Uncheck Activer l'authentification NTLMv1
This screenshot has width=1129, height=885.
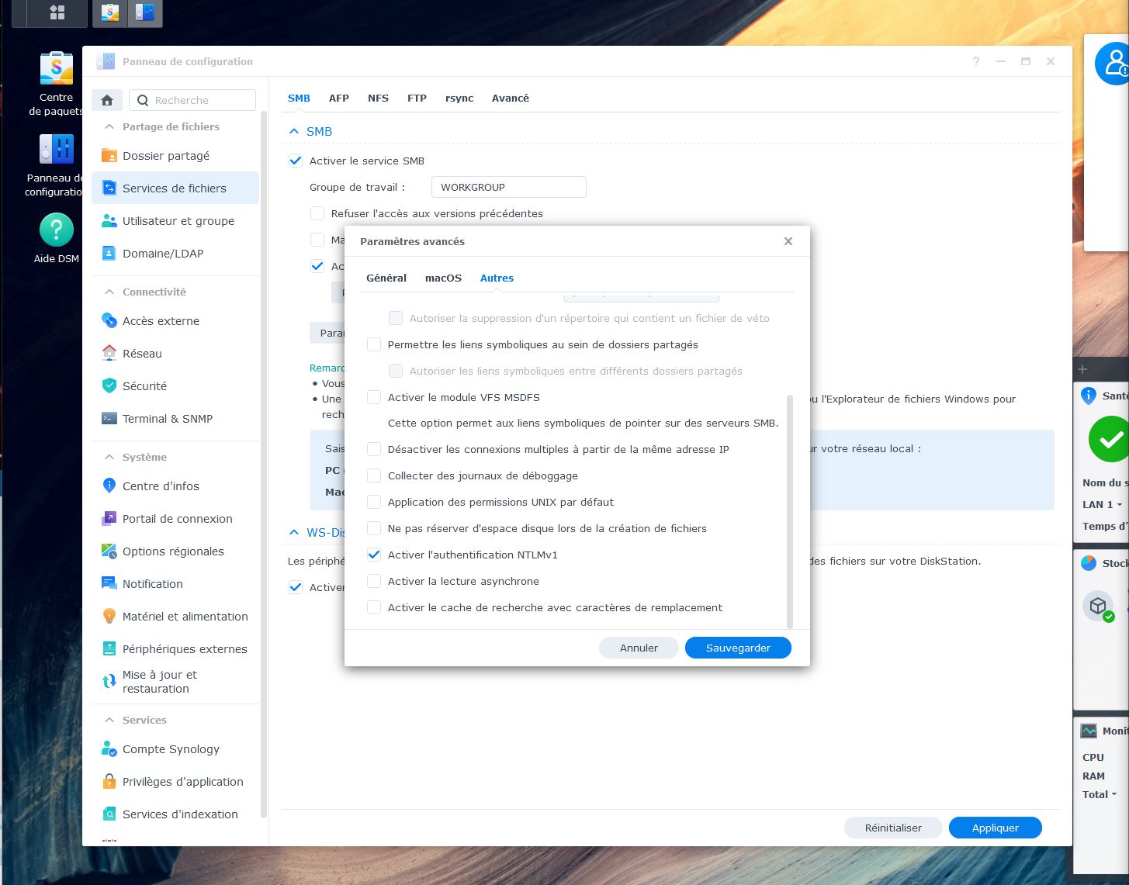(x=374, y=555)
